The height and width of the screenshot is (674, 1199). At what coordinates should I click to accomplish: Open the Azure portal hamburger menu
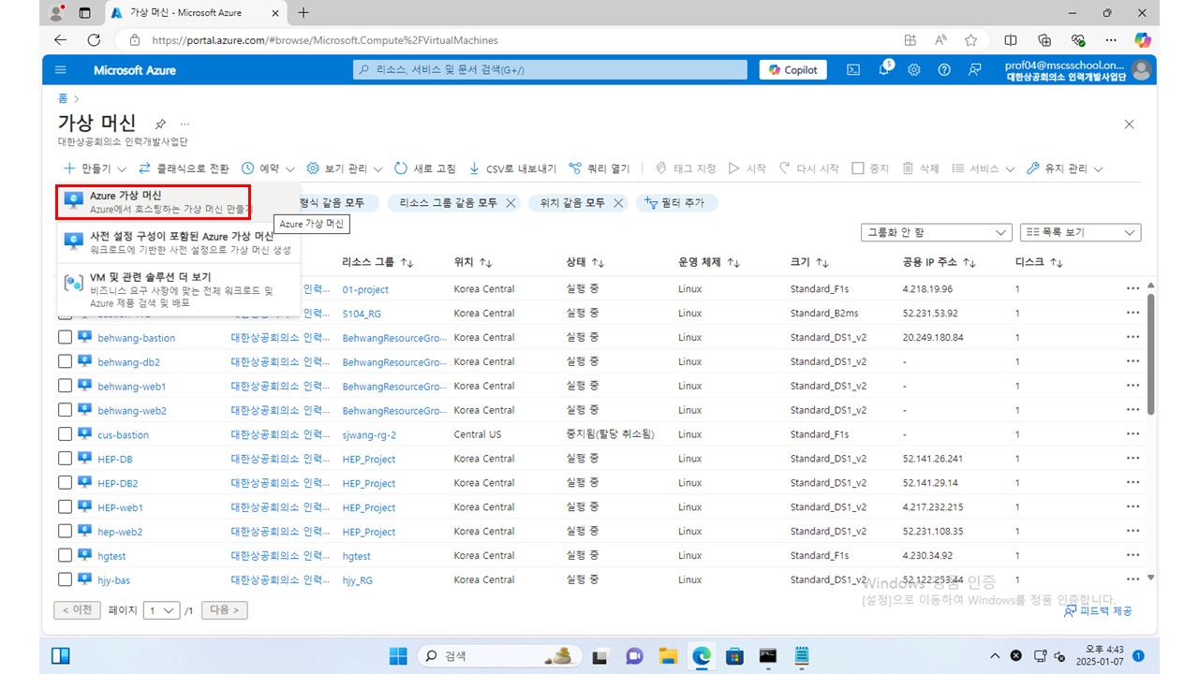click(61, 70)
